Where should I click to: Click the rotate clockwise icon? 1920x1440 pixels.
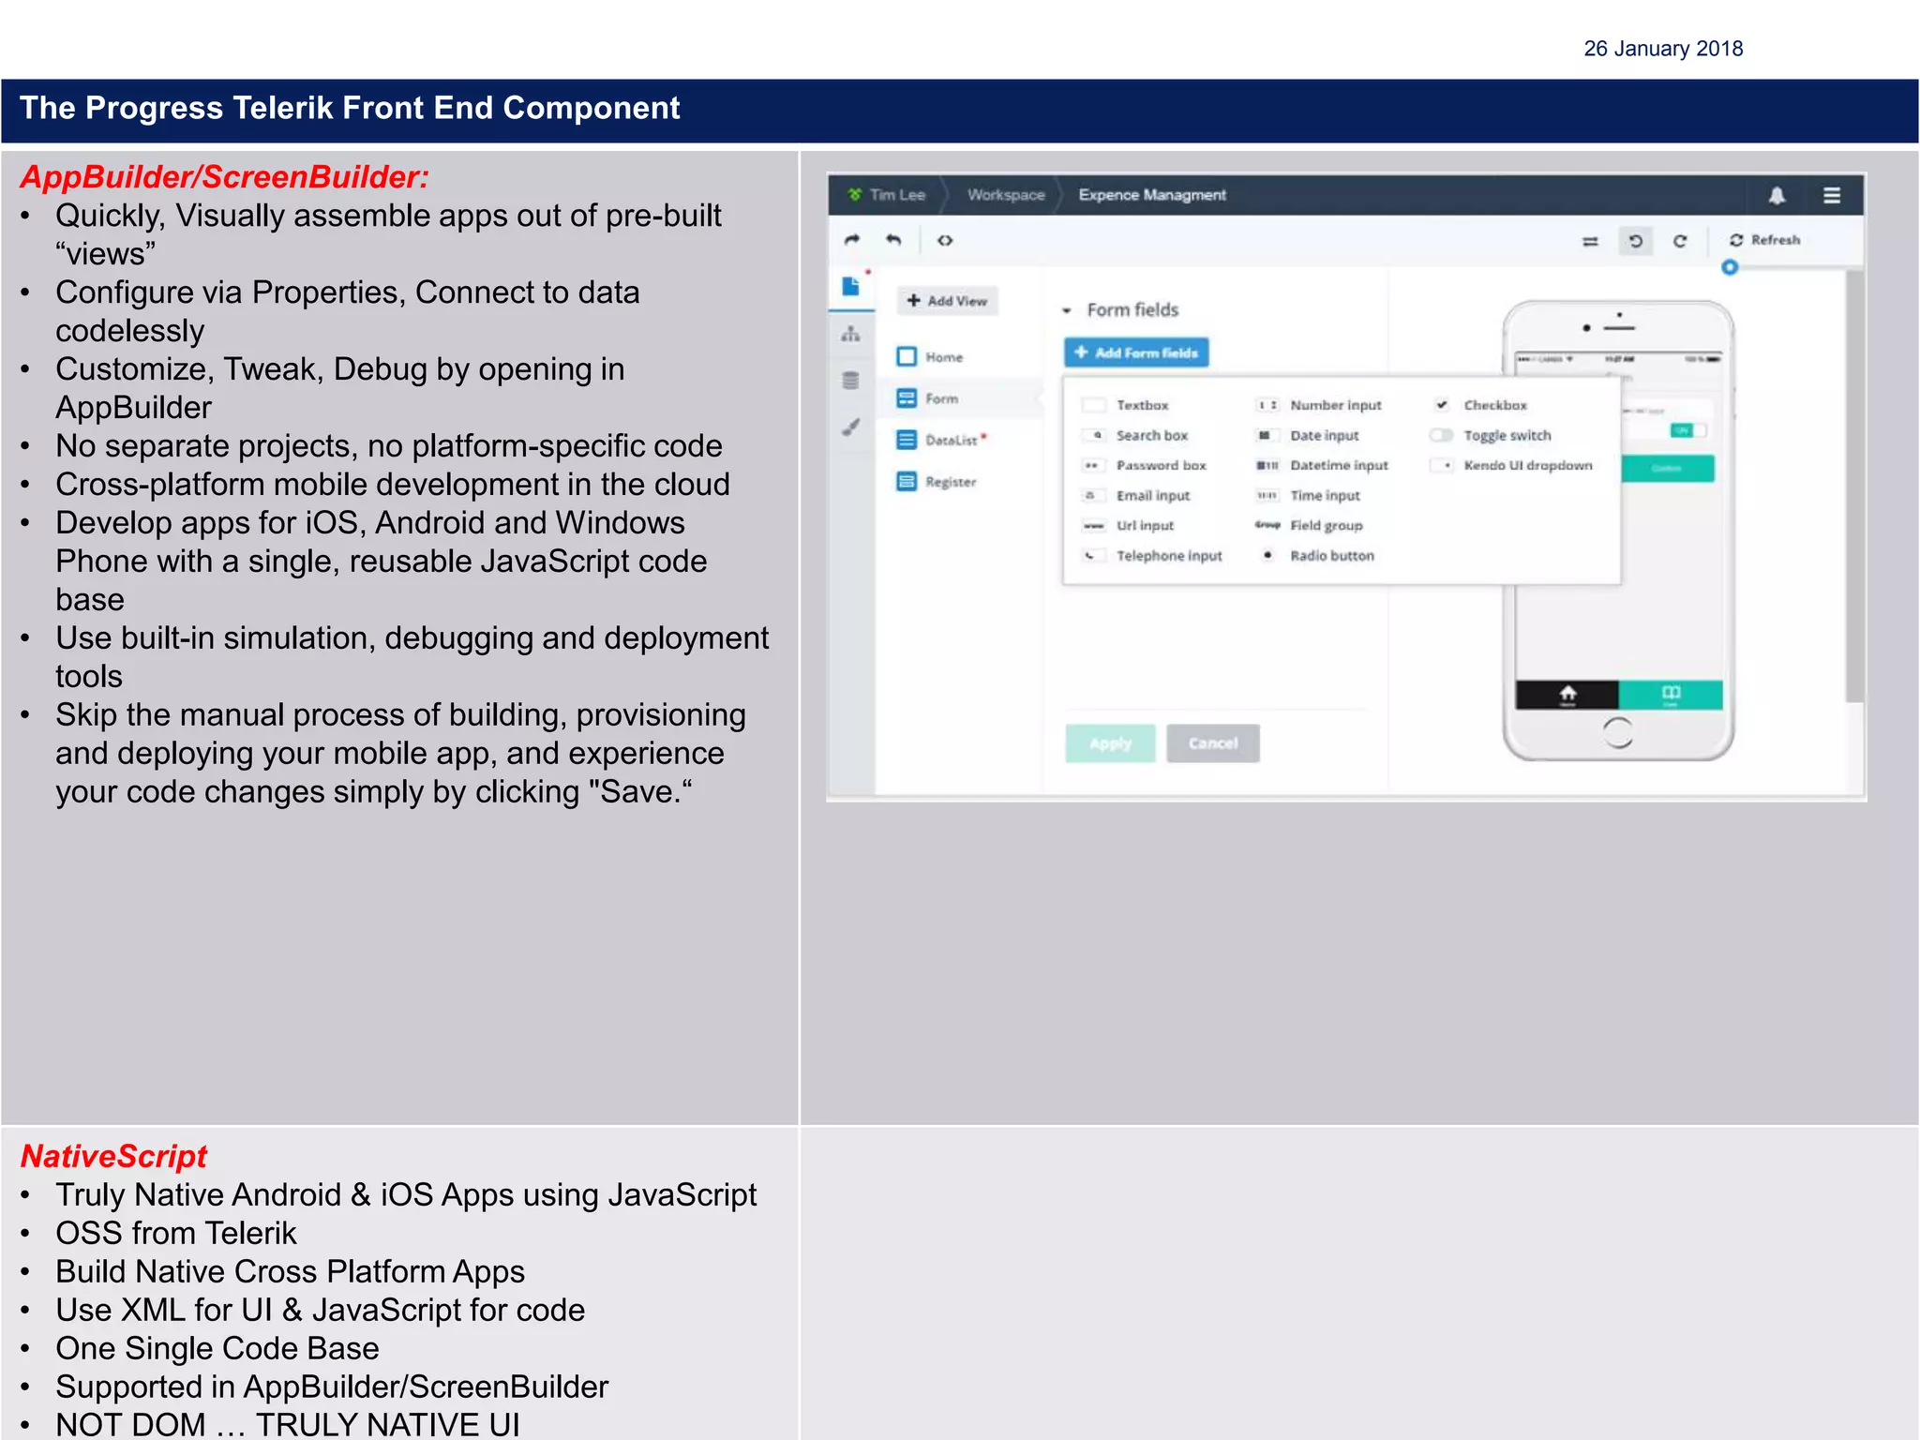(x=1680, y=241)
